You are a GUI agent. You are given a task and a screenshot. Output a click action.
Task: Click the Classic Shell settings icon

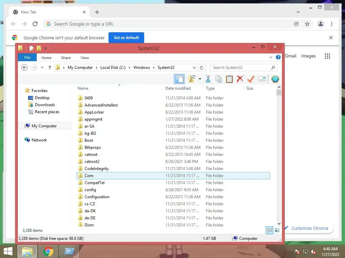pyautogui.click(x=275, y=79)
